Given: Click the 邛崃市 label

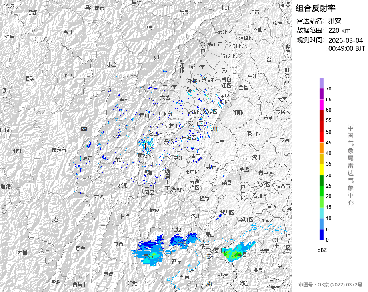Looking at the screenshot, I should point(165,114).
